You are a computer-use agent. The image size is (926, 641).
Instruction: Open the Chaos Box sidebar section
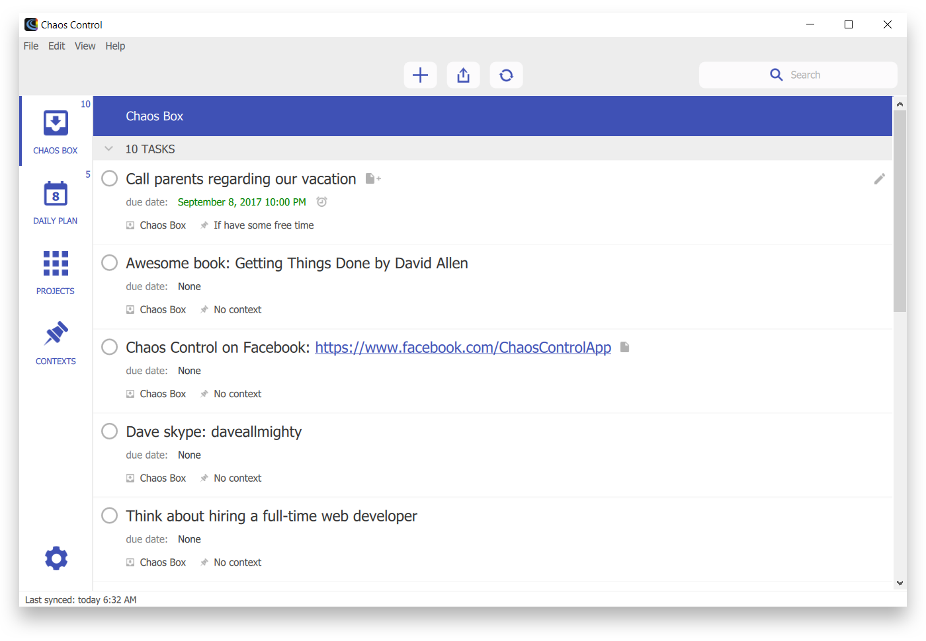click(x=56, y=132)
